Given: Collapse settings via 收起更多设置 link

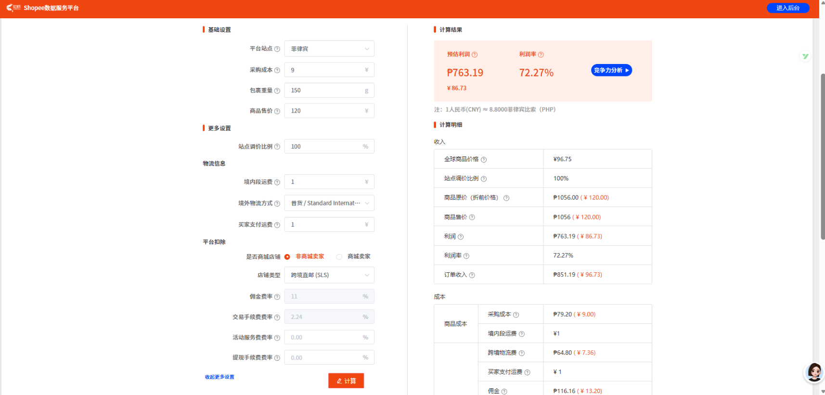Looking at the screenshot, I should (219, 377).
